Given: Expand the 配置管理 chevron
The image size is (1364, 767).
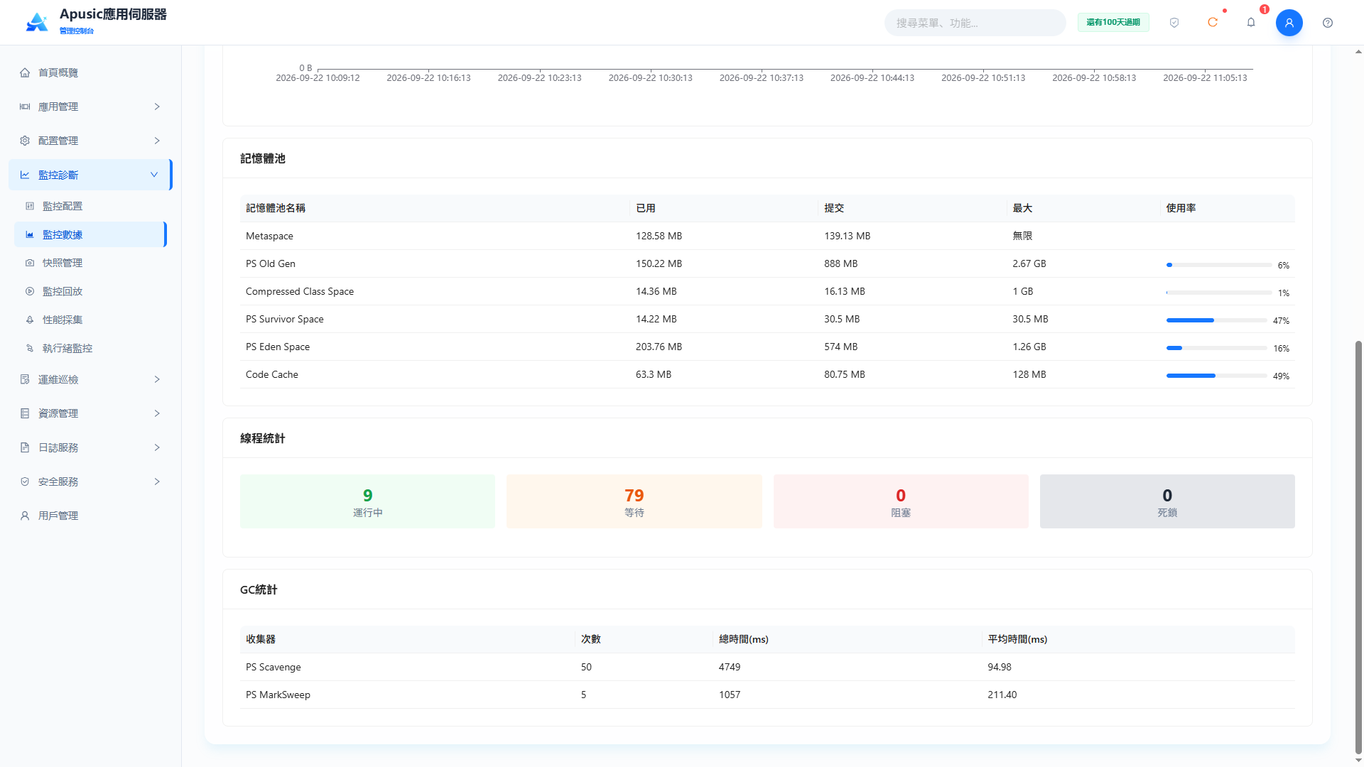Looking at the screenshot, I should point(157,141).
